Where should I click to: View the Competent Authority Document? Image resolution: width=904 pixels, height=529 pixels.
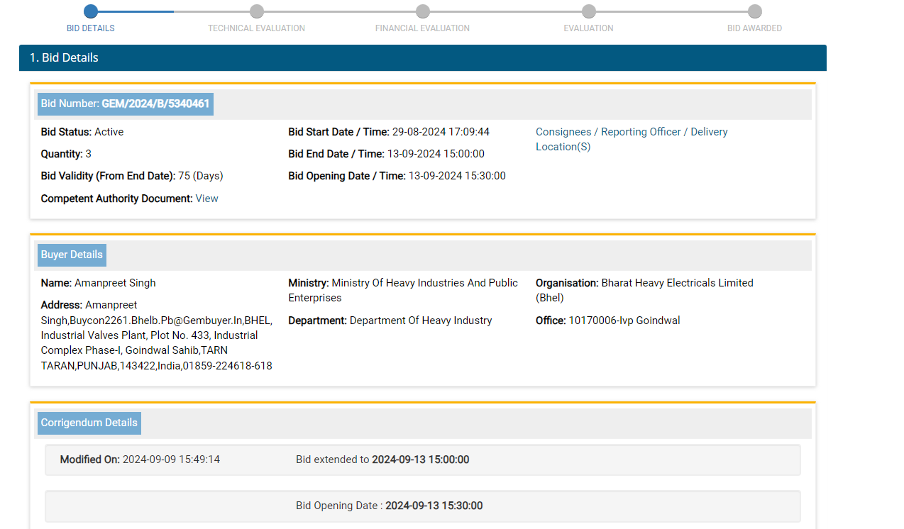pyautogui.click(x=207, y=199)
